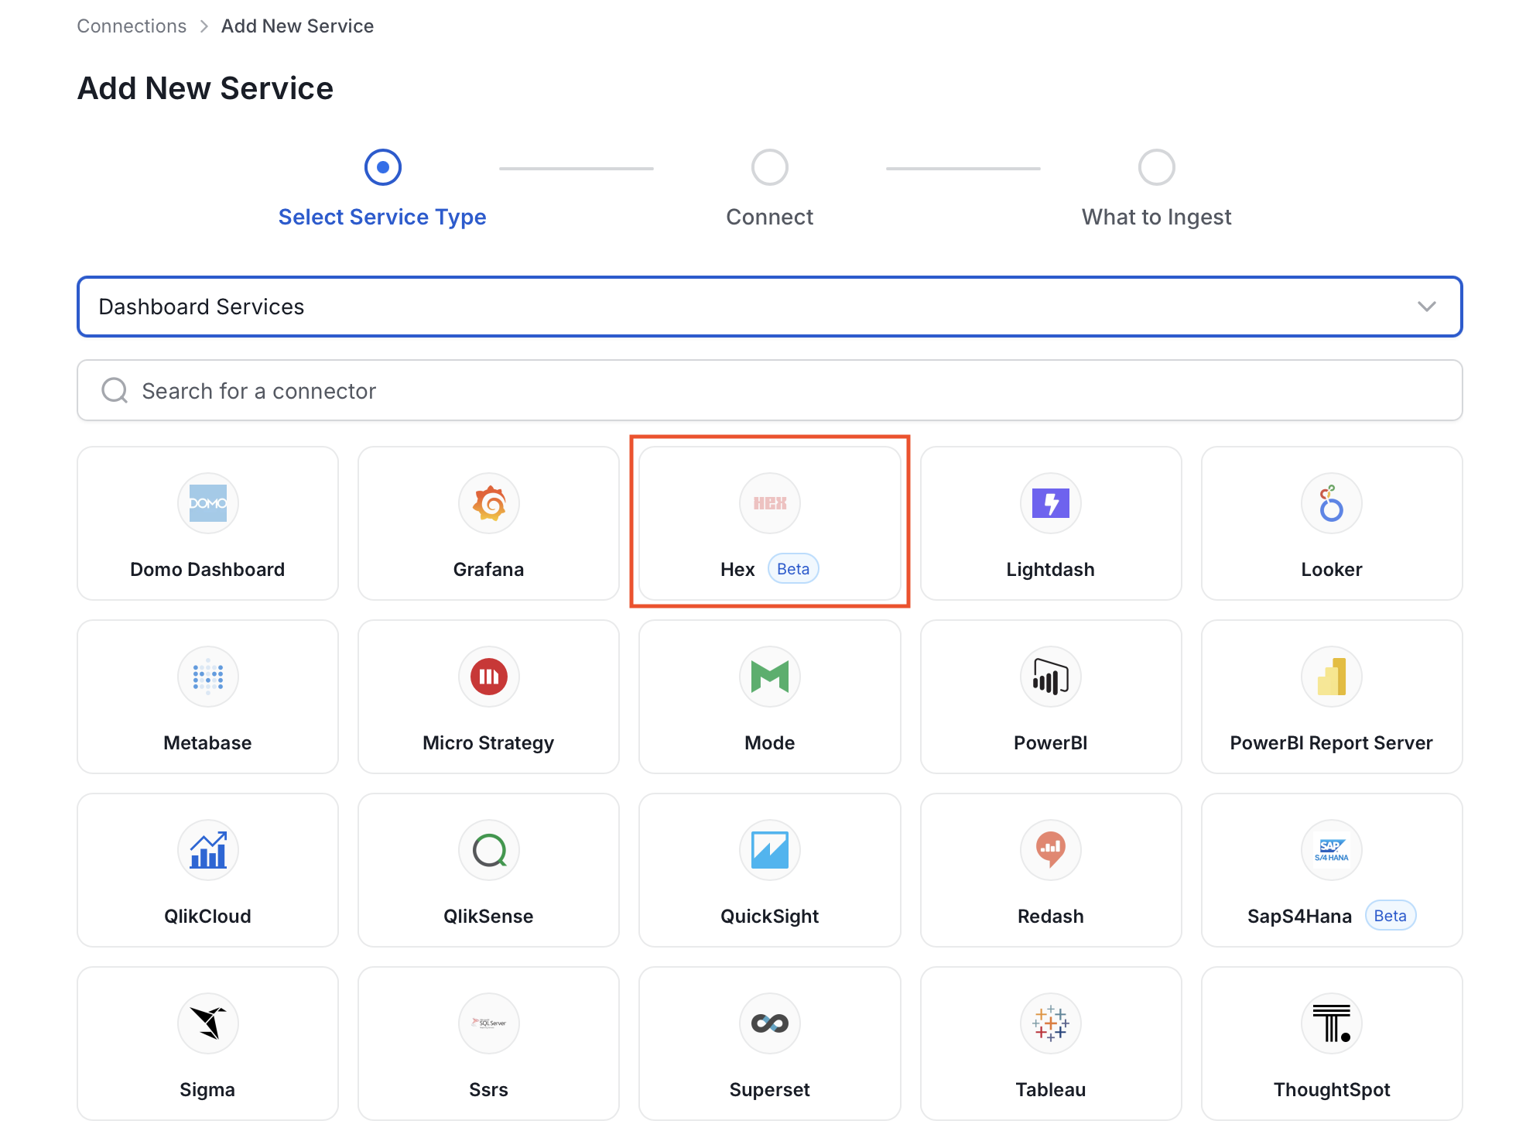Choose the Redash connector icon
Viewport: 1526px width, 1138px height.
tap(1051, 850)
